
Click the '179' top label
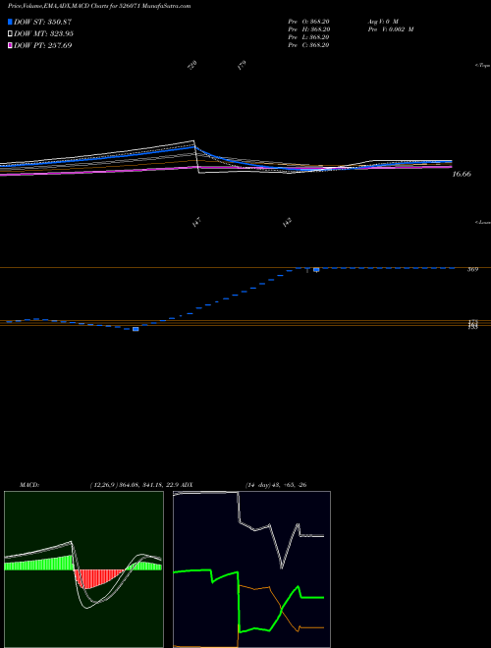click(242, 65)
